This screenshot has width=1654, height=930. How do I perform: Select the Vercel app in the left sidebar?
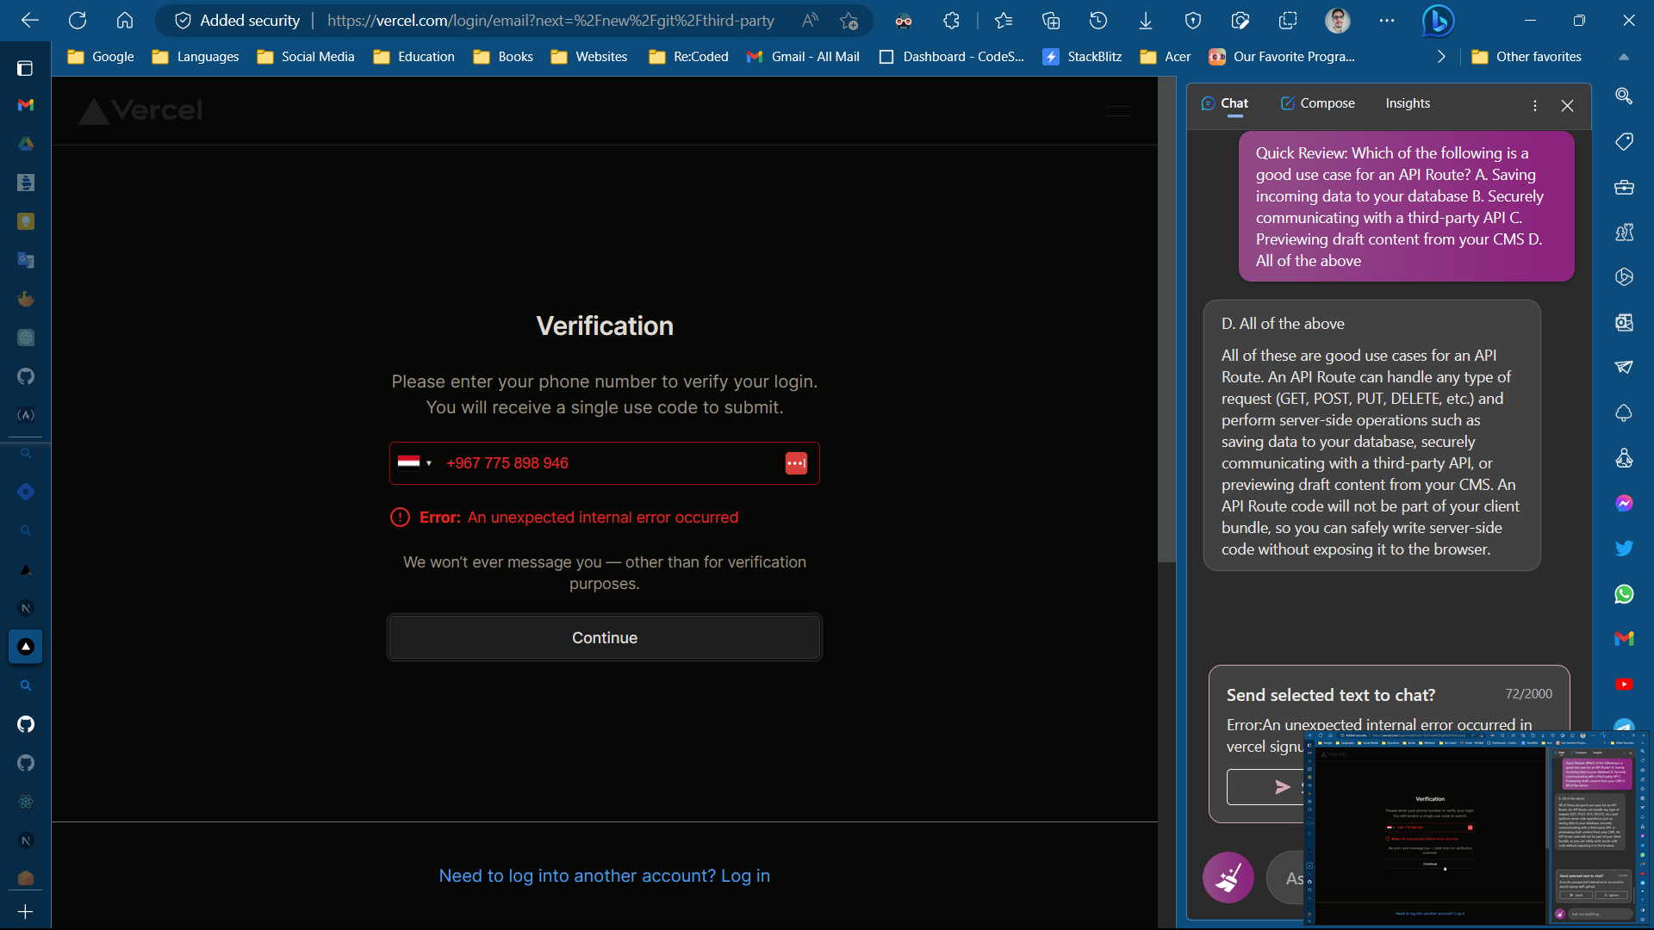tap(25, 647)
